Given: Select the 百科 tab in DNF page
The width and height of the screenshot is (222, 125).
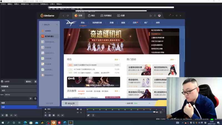Looking at the screenshot, I should point(135,23).
